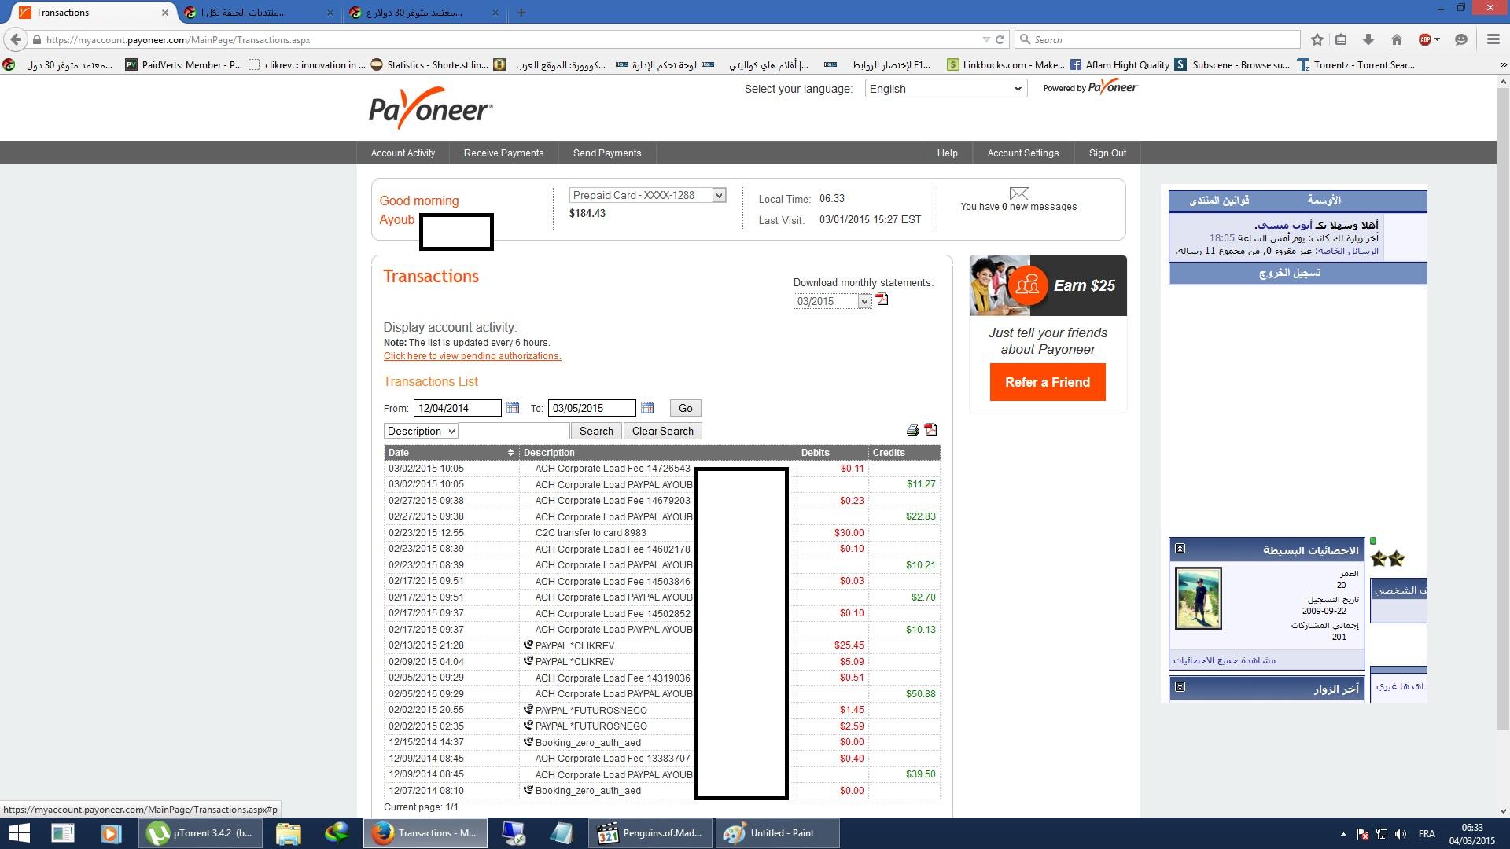Click in the To date field
Image resolution: width=1510 pixels, height=849 pixels.
pos(592,408)
